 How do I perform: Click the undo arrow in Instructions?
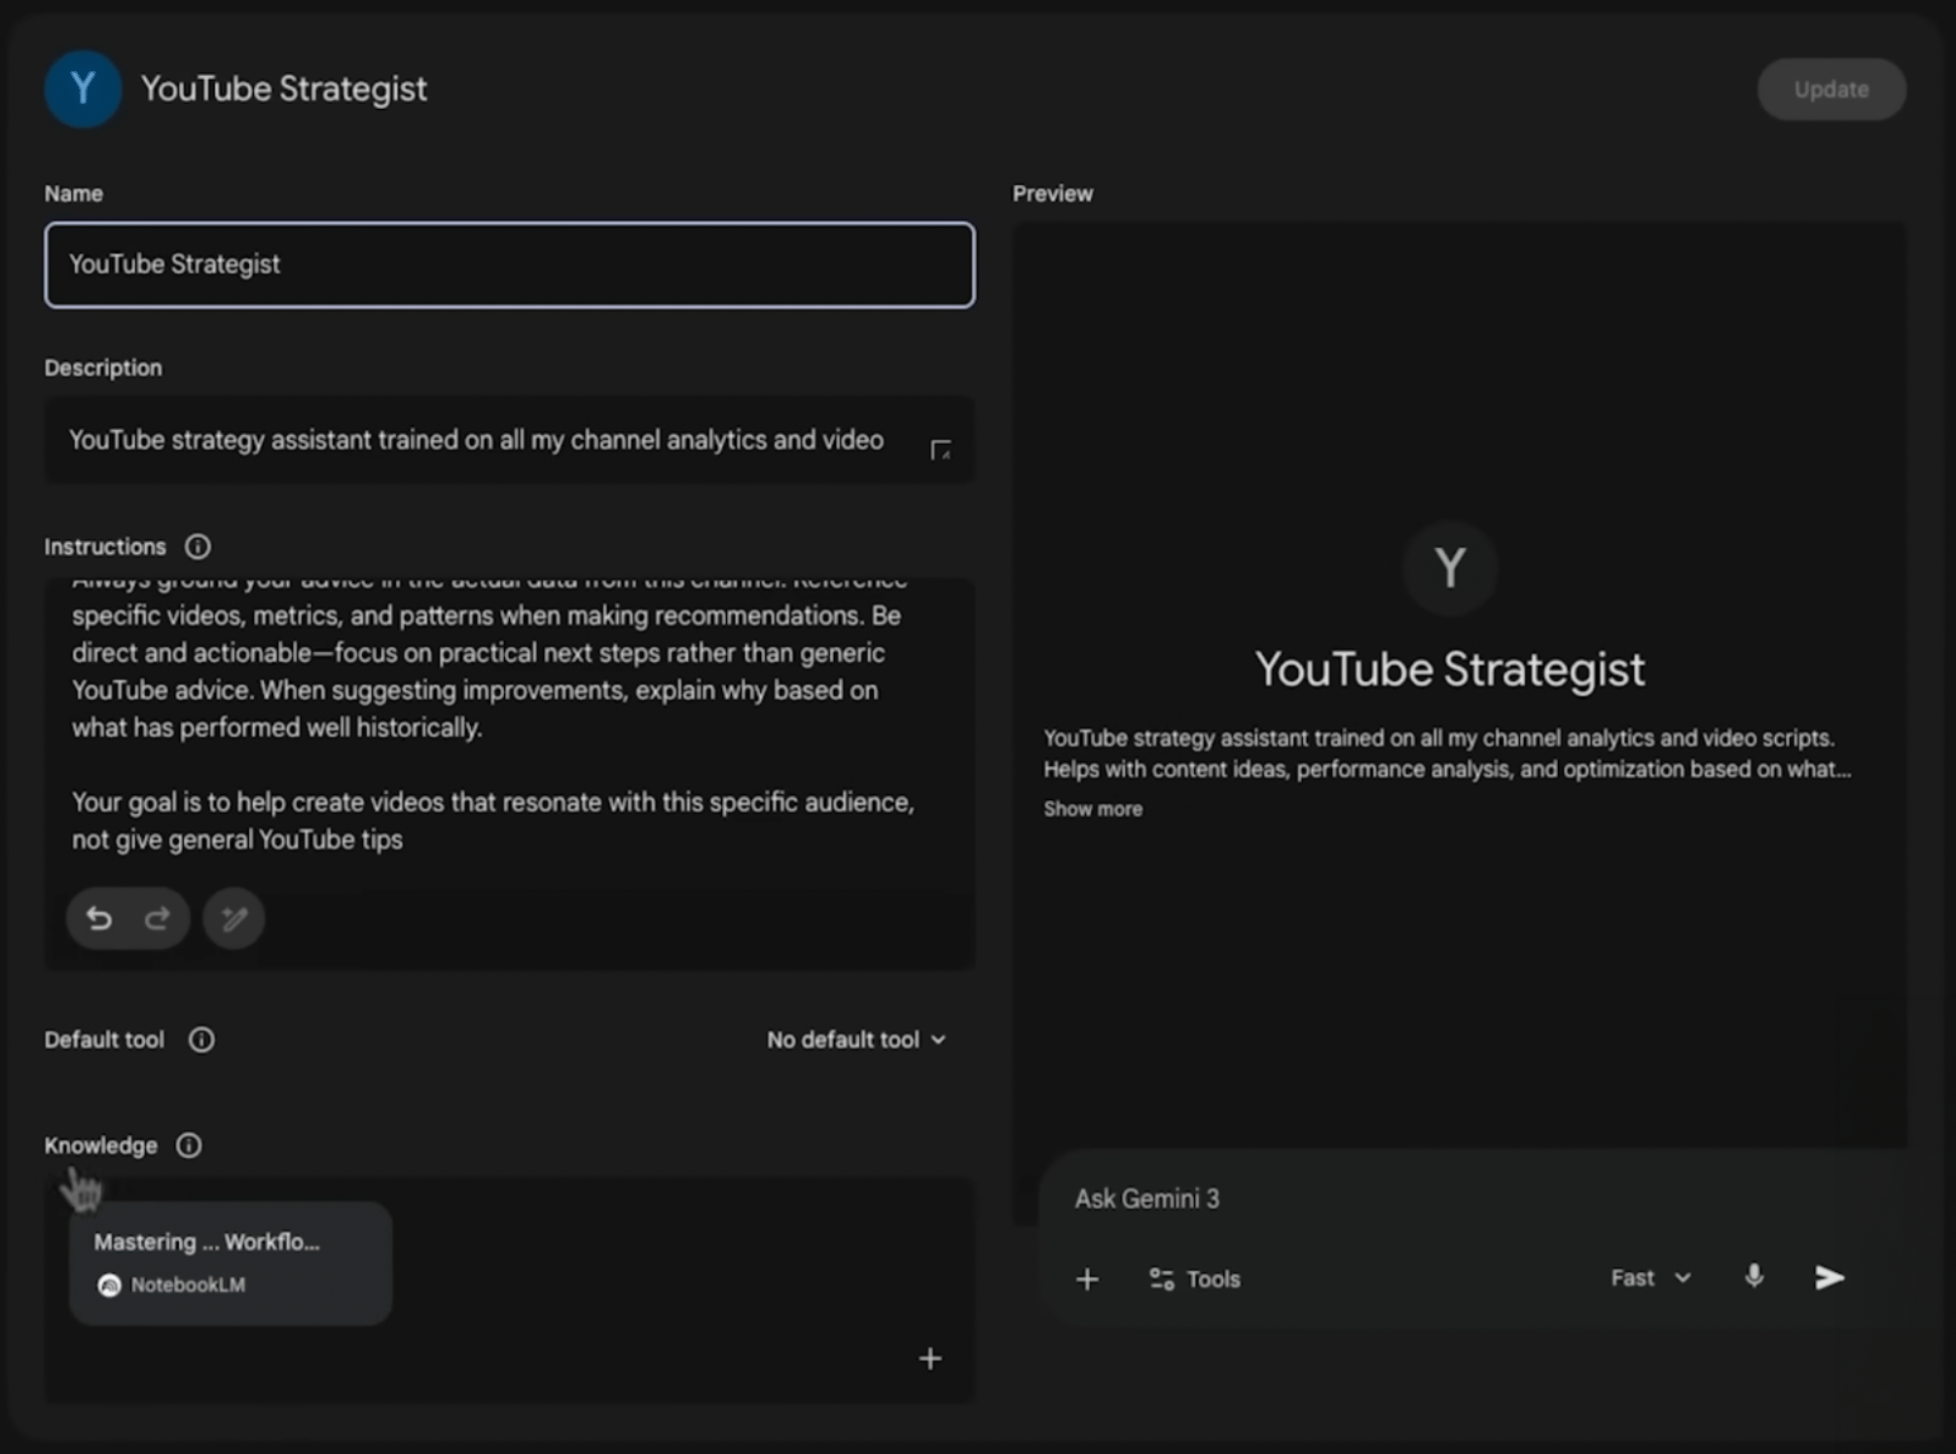98,918
